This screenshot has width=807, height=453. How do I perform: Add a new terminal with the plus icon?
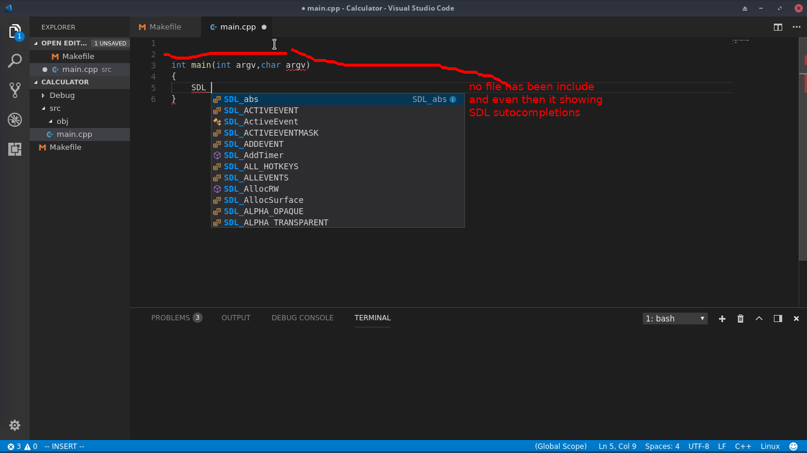[x=722, y=319]
